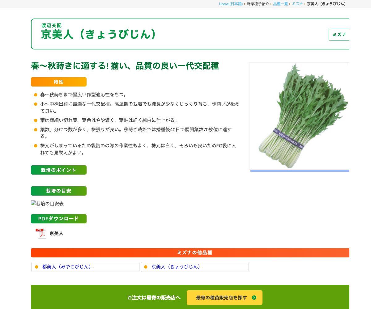371x309 pixels.
Task: Click the PDFダウンロード section header
Action: (59, 219)
